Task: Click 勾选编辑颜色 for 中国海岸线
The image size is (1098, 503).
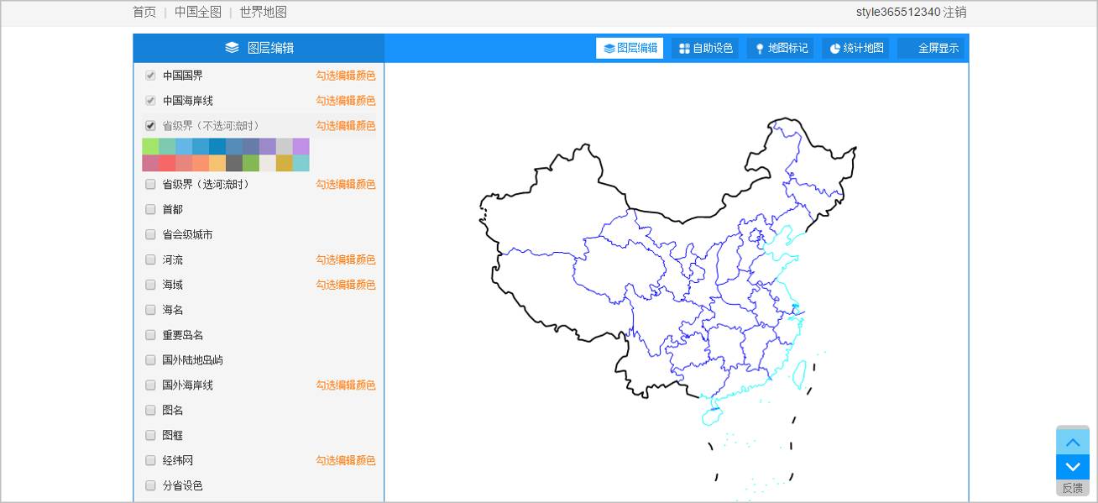Action: pos(345,101)
